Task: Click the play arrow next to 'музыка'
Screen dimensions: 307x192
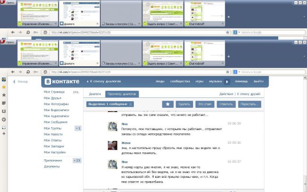Action: [x=227, y=81]
